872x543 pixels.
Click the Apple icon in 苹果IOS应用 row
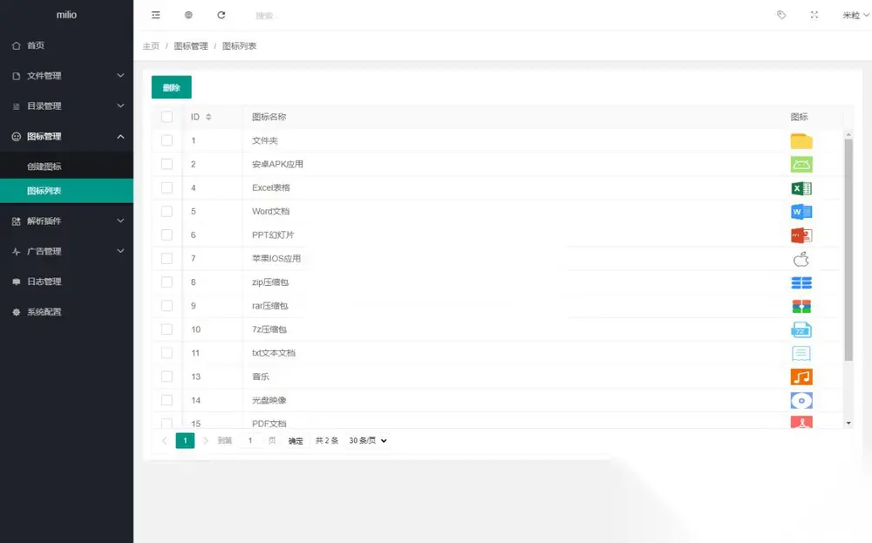[801, 259]
